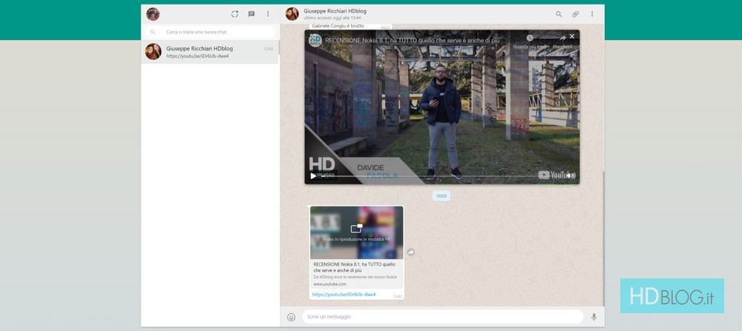This screenshot has height=331, width=742.
Task: Click the Scrivi un messaggio text box
Action: point(441,317)
